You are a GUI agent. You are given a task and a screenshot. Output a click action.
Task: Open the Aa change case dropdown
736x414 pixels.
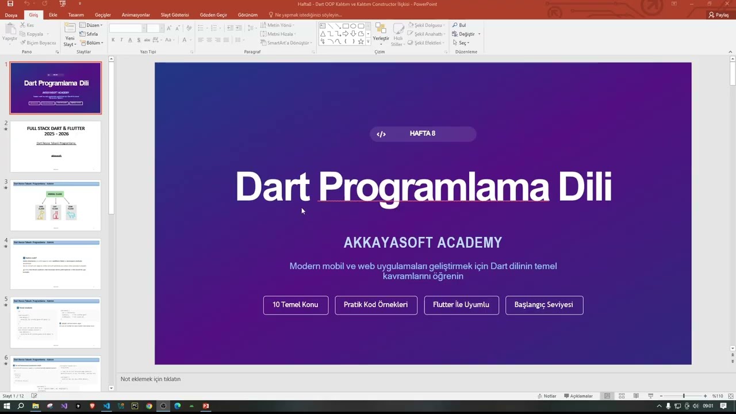pyautogui.click(x=170, y=40)
